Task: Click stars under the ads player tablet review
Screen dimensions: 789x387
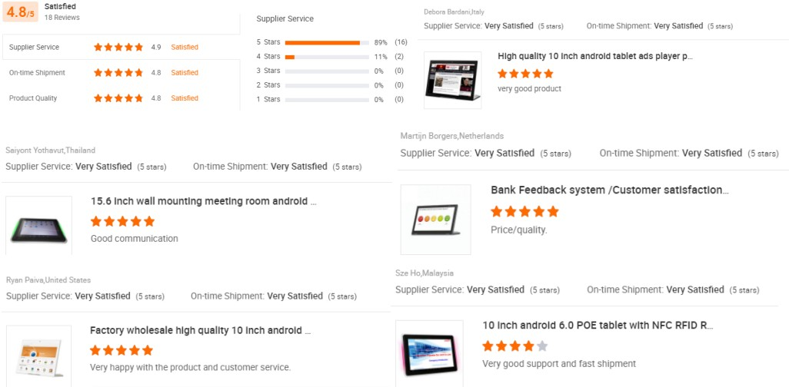Action: (525, 74)
